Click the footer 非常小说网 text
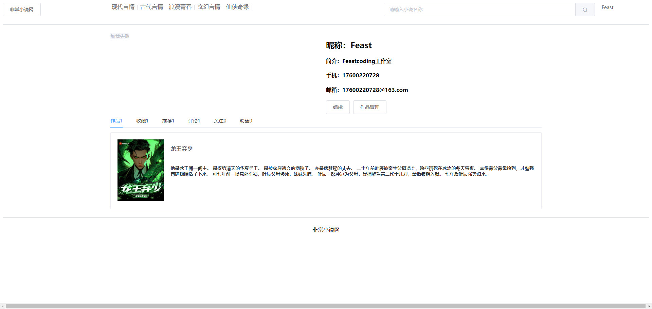 click(x=326, y=230)
